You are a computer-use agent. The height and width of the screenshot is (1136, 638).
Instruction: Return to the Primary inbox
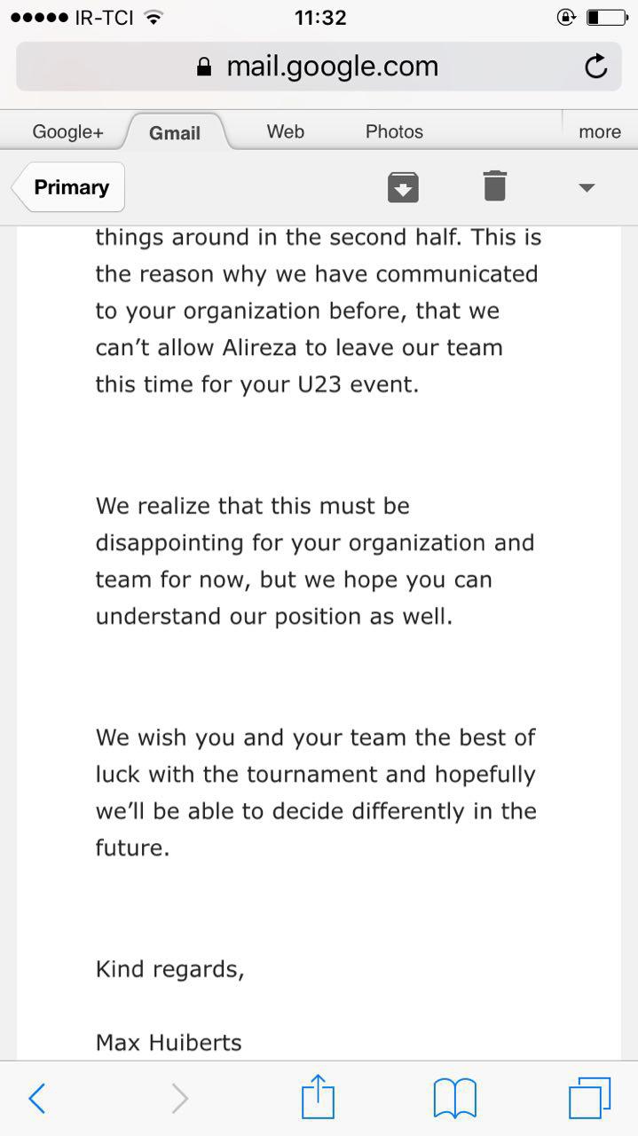click(x=70, y=187)
